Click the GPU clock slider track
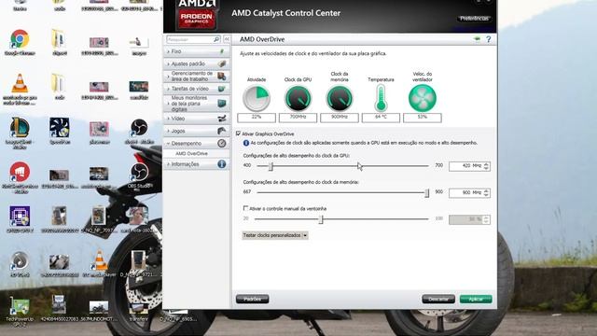Screen dimensions: 597x336 tap(342, 166)
